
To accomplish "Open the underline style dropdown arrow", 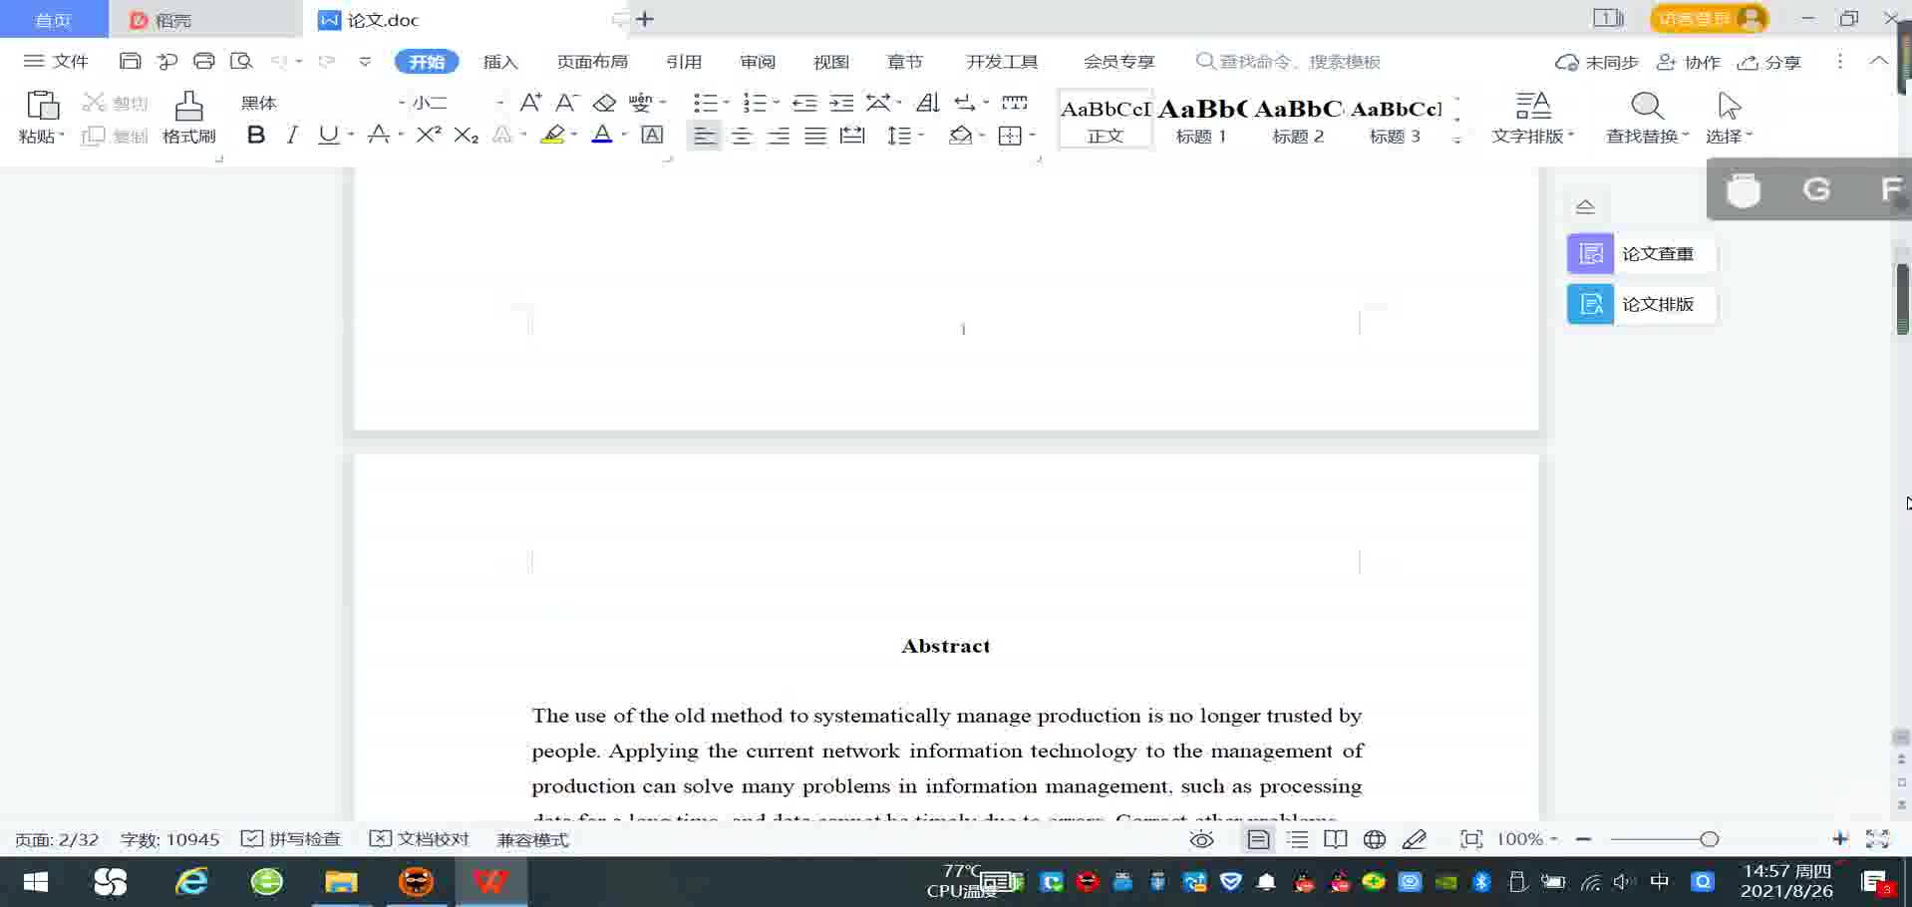I will [352, 135].
